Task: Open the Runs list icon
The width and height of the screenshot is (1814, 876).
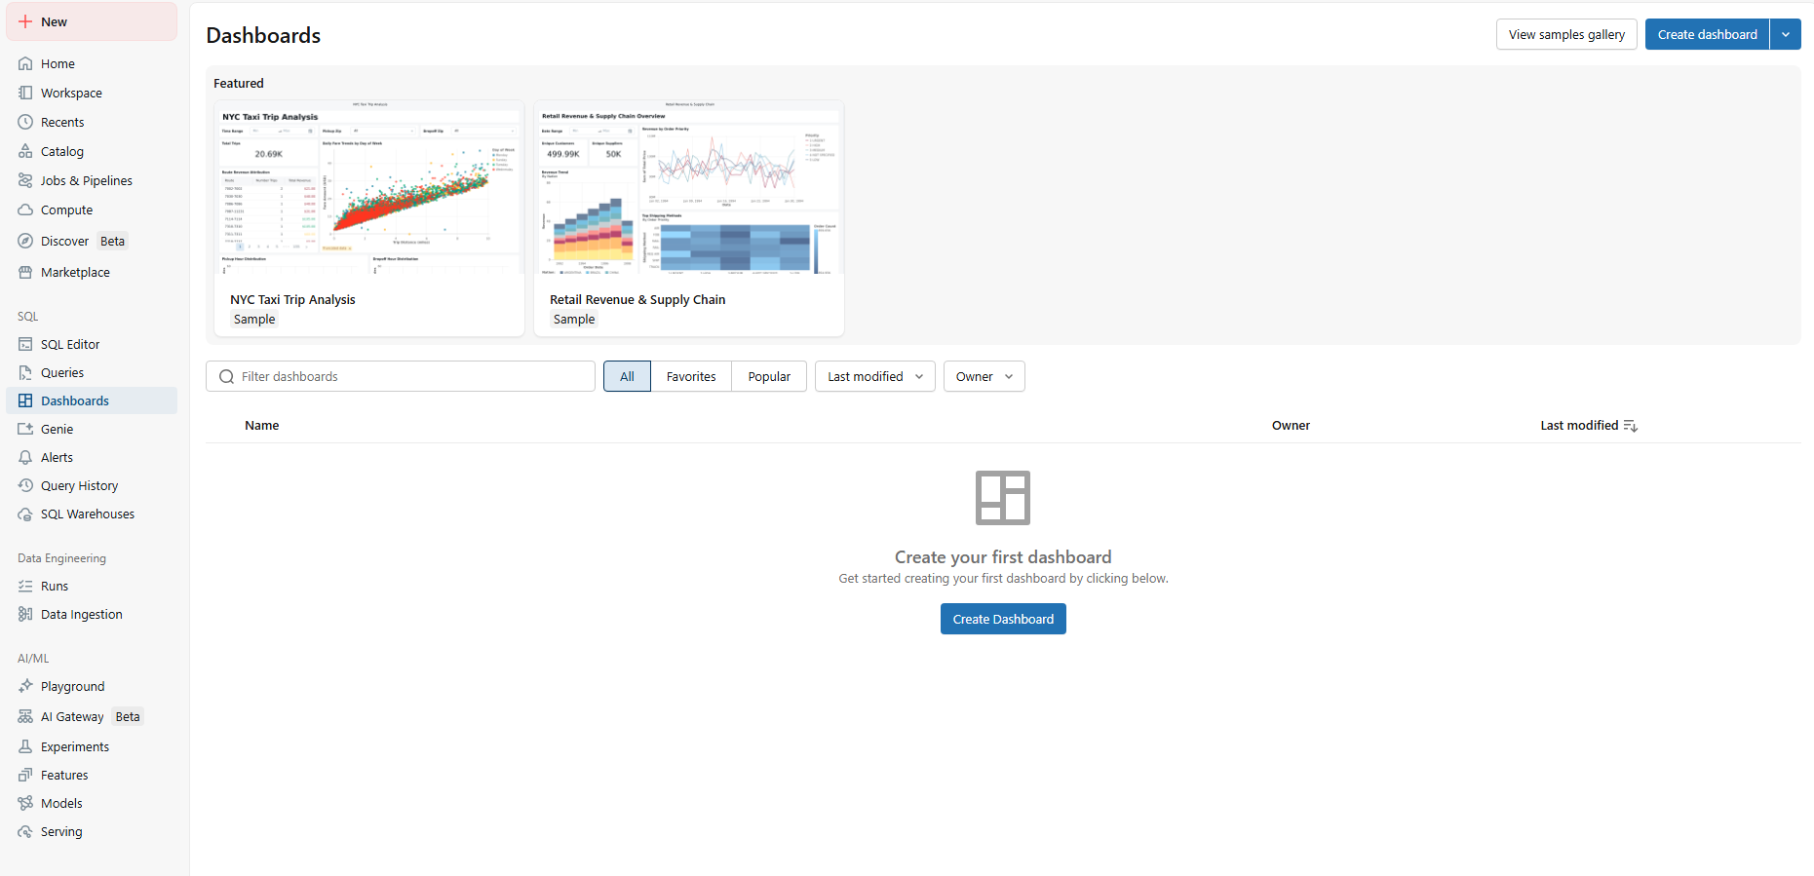Action: [x=25, y=586]
